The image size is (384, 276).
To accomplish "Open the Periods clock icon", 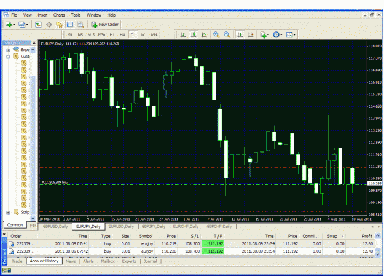I will 276,35.
